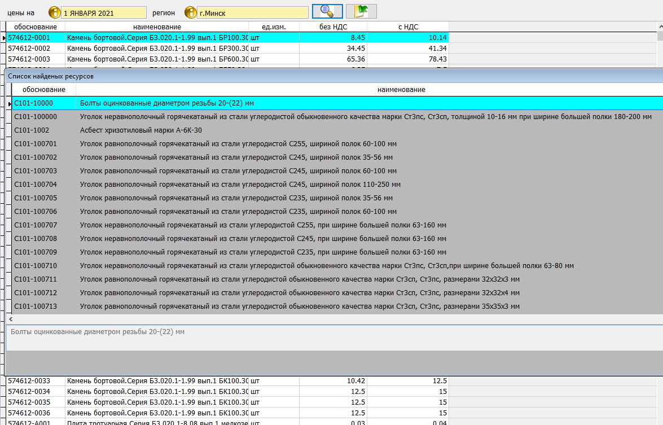Click the 'с НДС' column header

(x=408, y=27)
